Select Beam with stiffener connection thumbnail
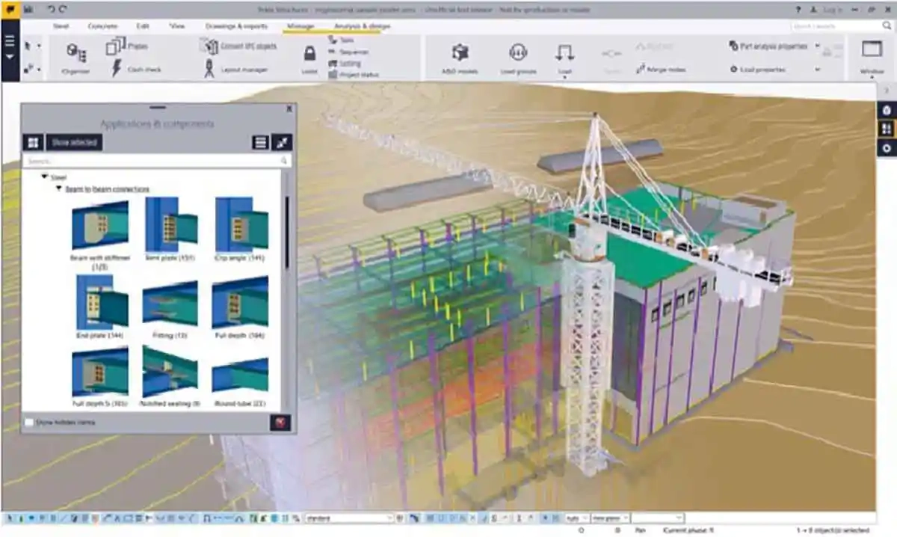897x537 pixels. (x=99, y=225)
